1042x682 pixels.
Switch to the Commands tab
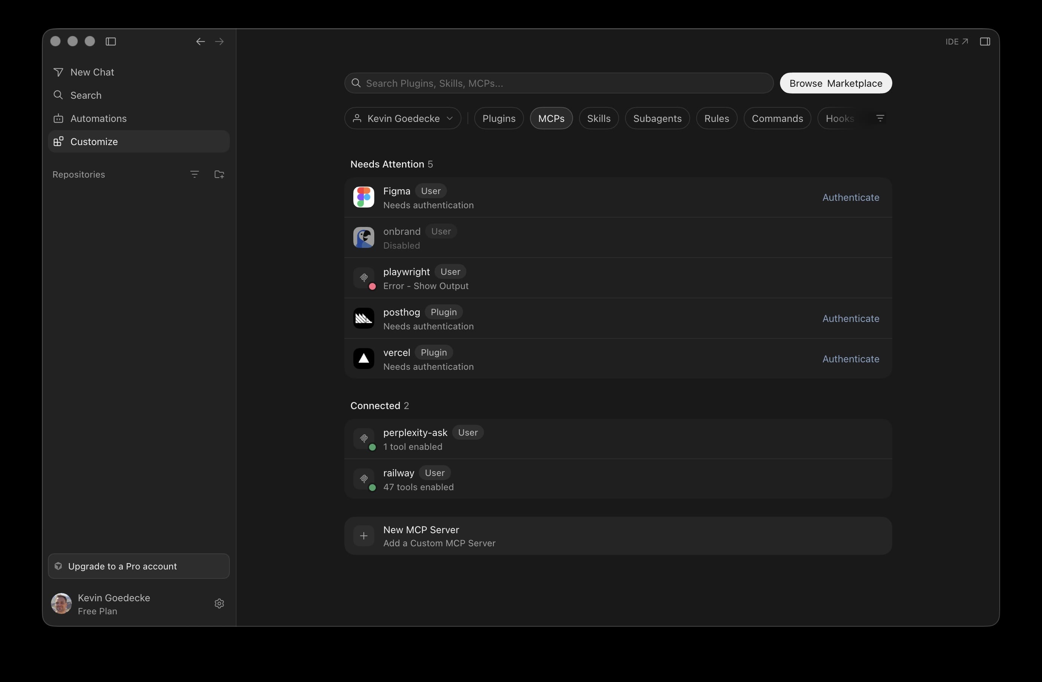point(777,118)
